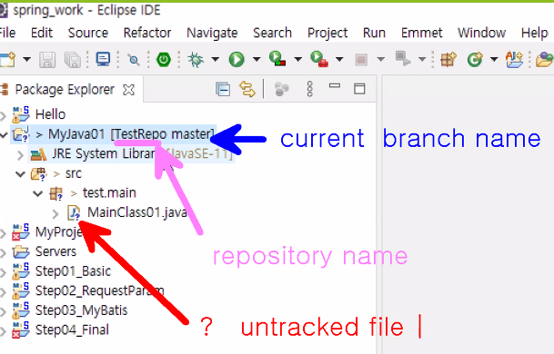Click the green Run button

(x=237, y=59)
